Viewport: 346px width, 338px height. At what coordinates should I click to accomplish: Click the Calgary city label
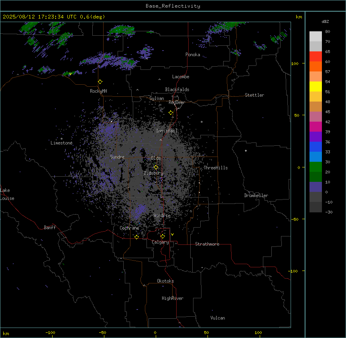click(161, 242)
